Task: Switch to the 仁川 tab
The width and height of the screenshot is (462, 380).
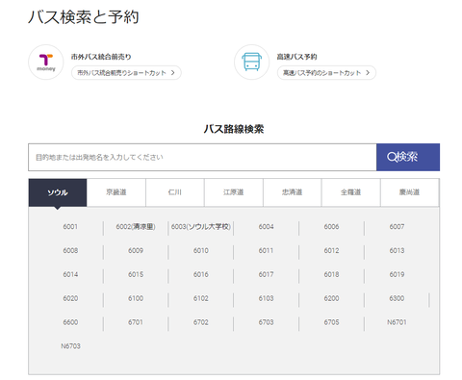Action: tap(175, 192)
